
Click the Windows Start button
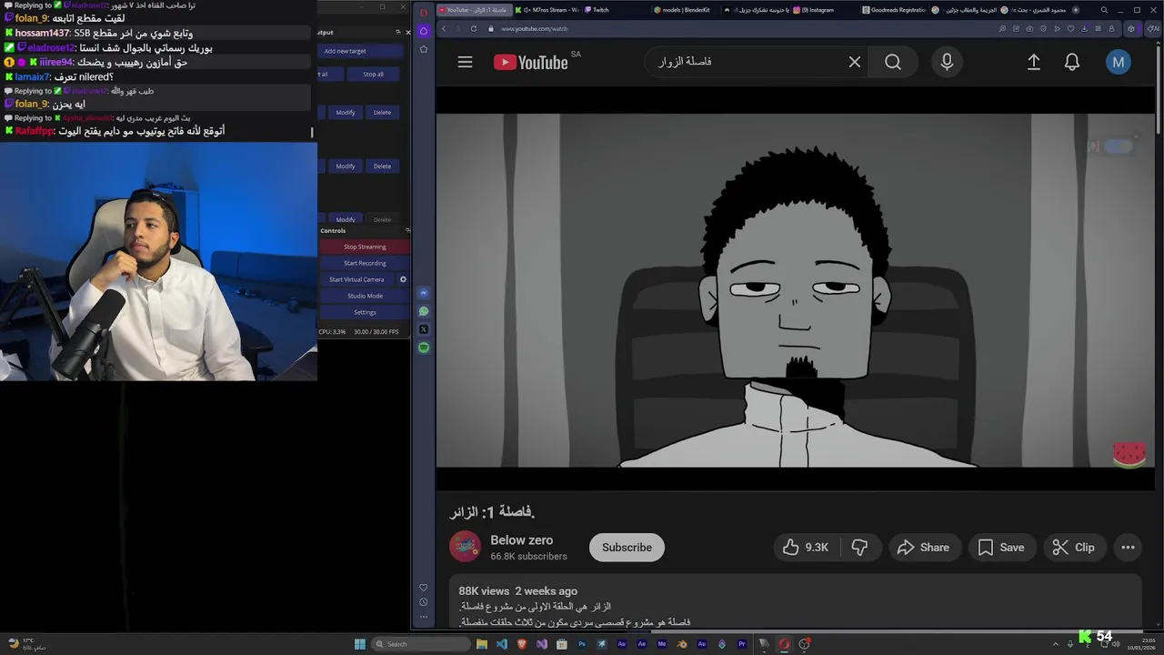[360, 644]
